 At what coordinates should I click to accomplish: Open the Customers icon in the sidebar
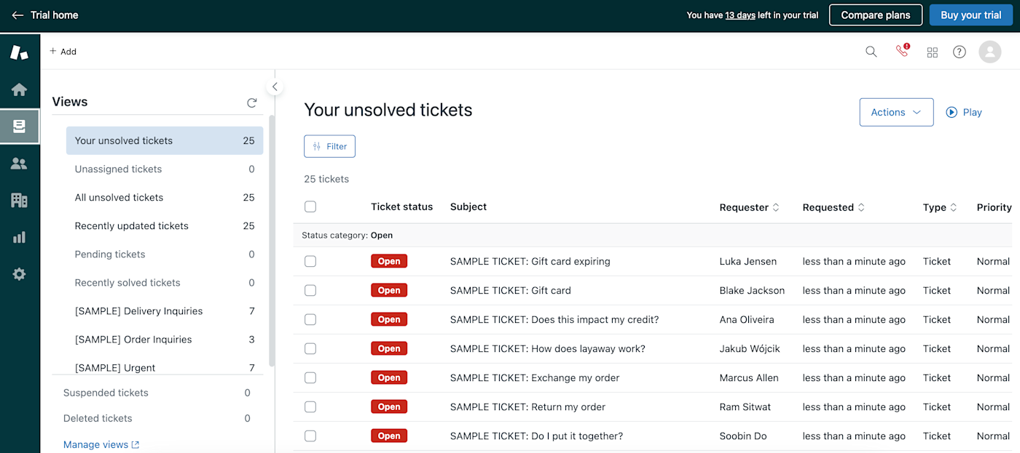[x=20, y=164]
